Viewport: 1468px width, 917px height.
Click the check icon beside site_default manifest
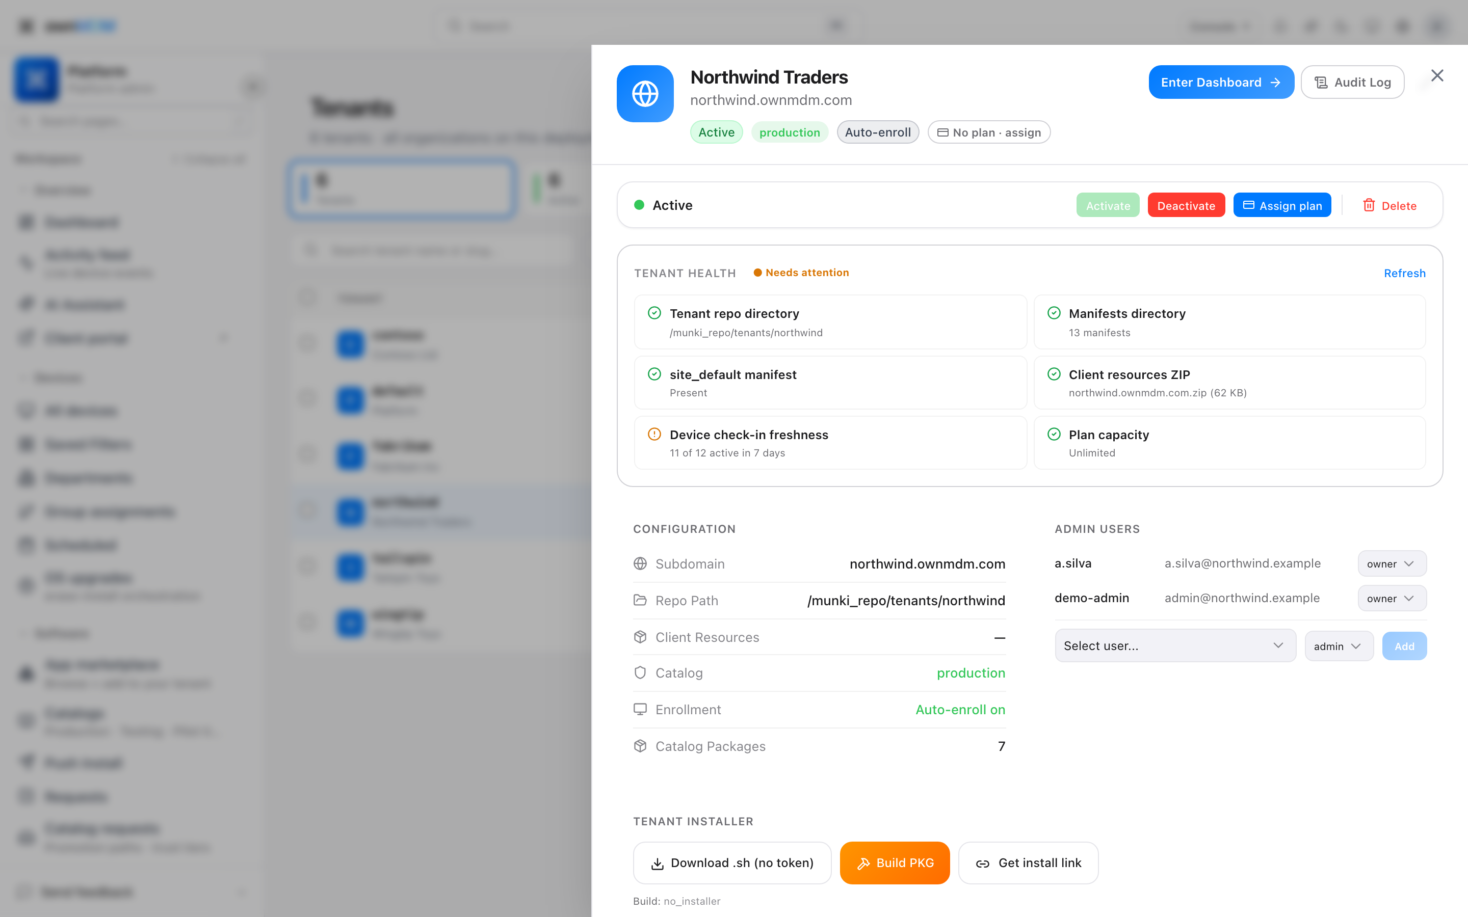654,374
